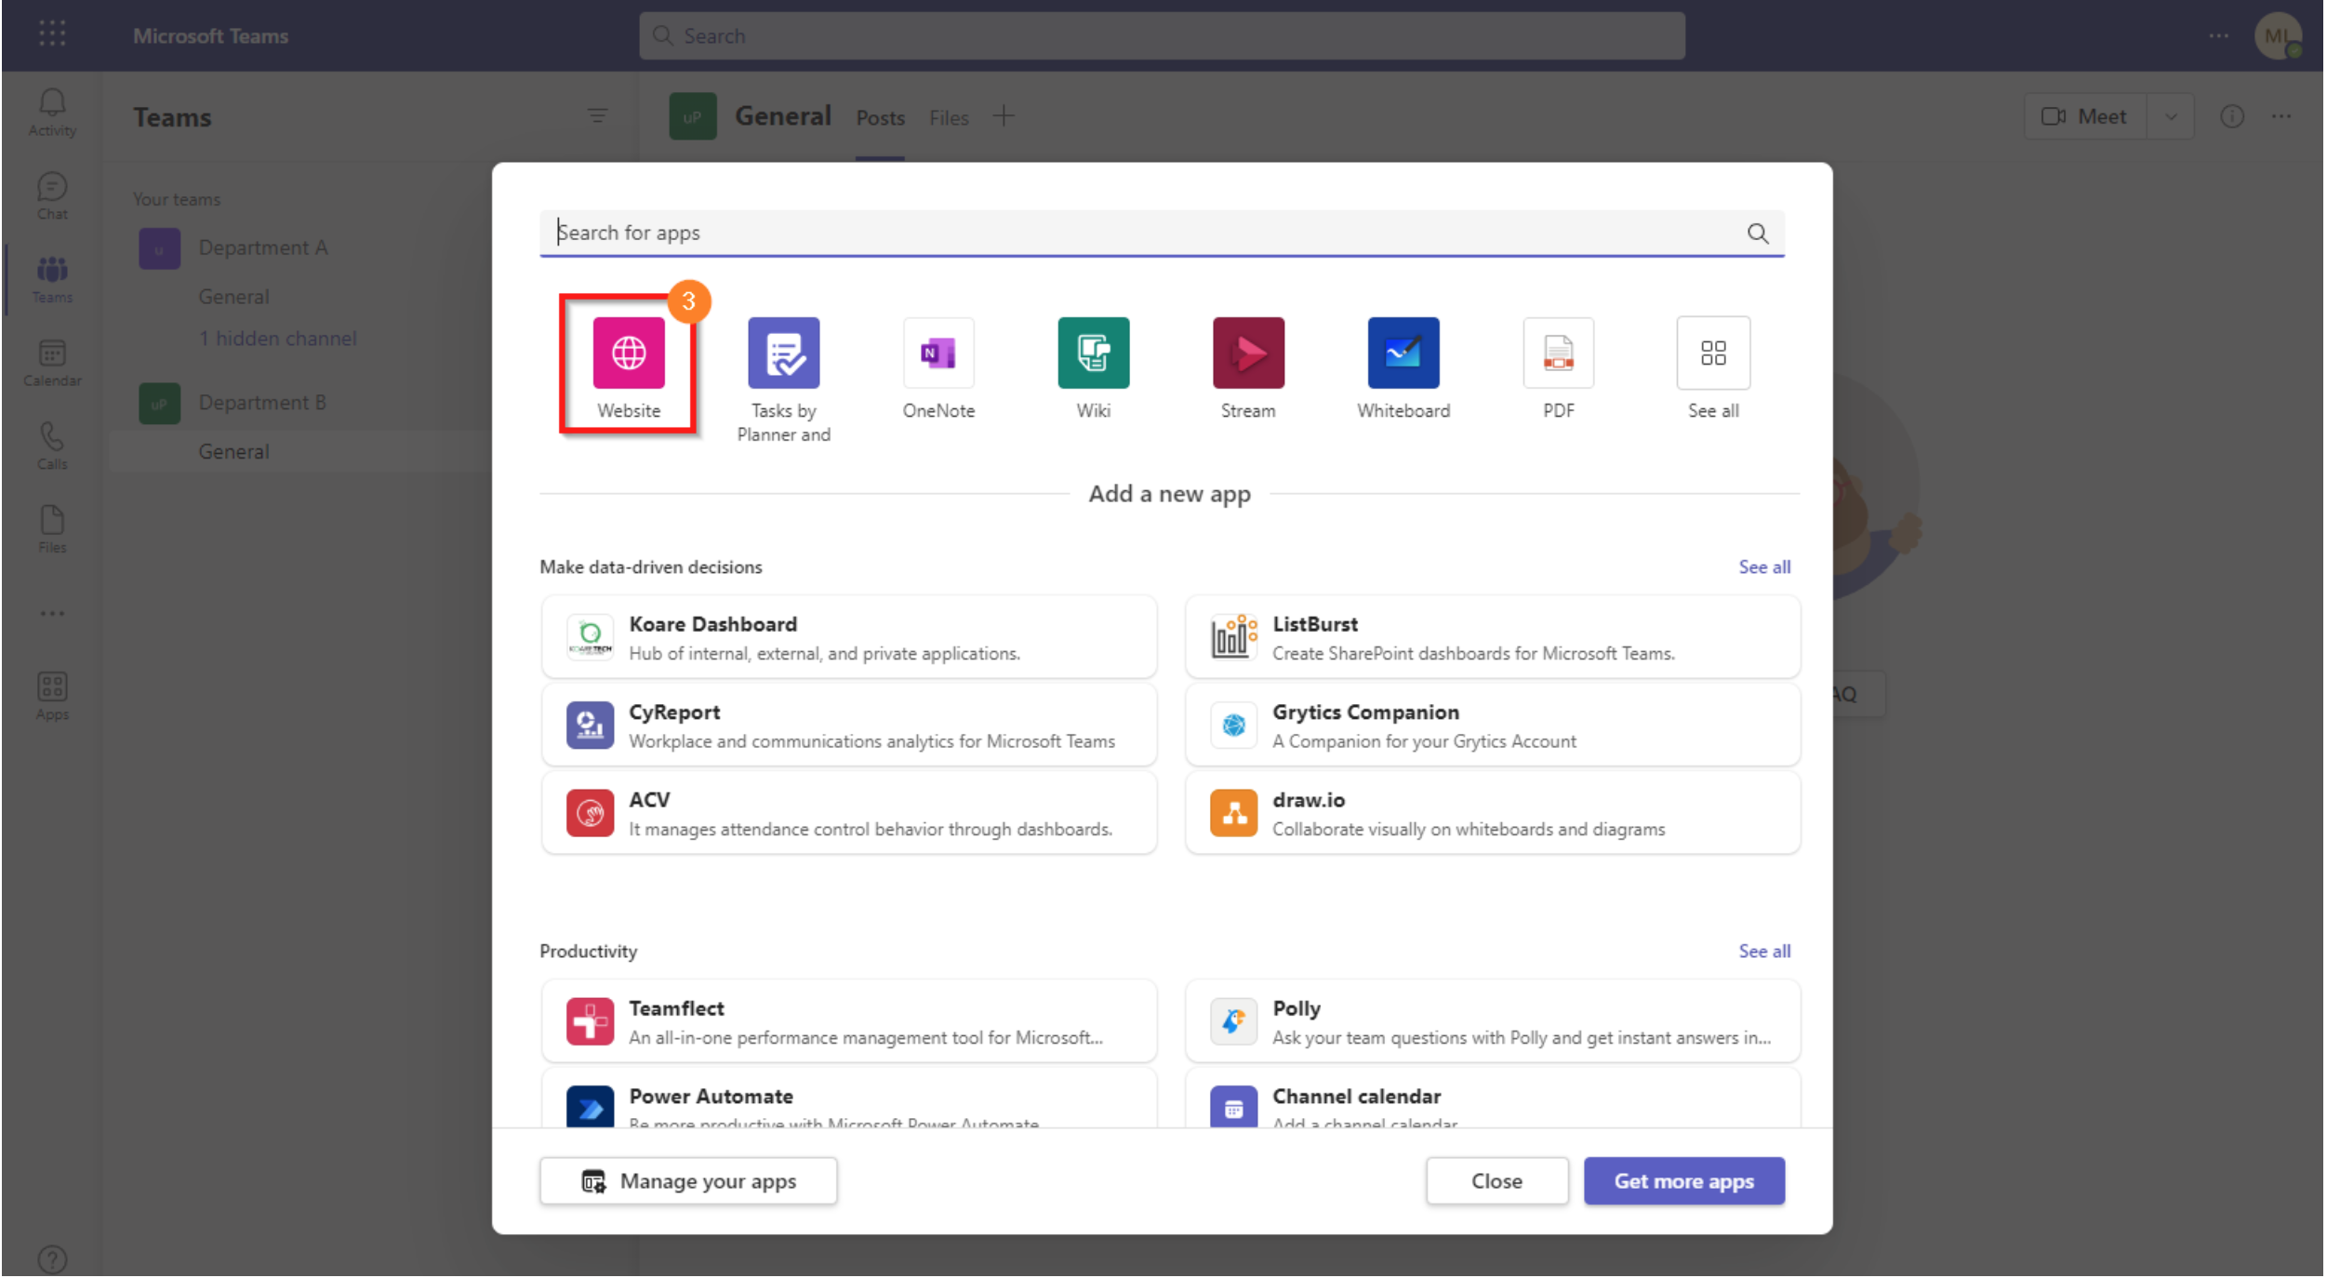Viewport: 2327px width, 1278px height.
Task: Open Calls in the left rail
Action: 52,446
